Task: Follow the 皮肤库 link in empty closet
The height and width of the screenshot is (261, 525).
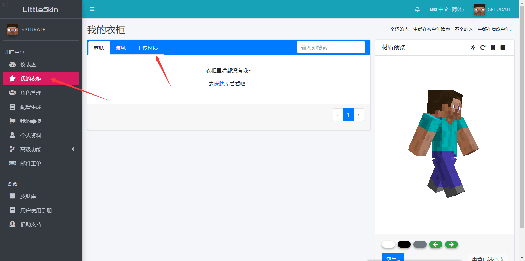Action: tap(221, 84)
